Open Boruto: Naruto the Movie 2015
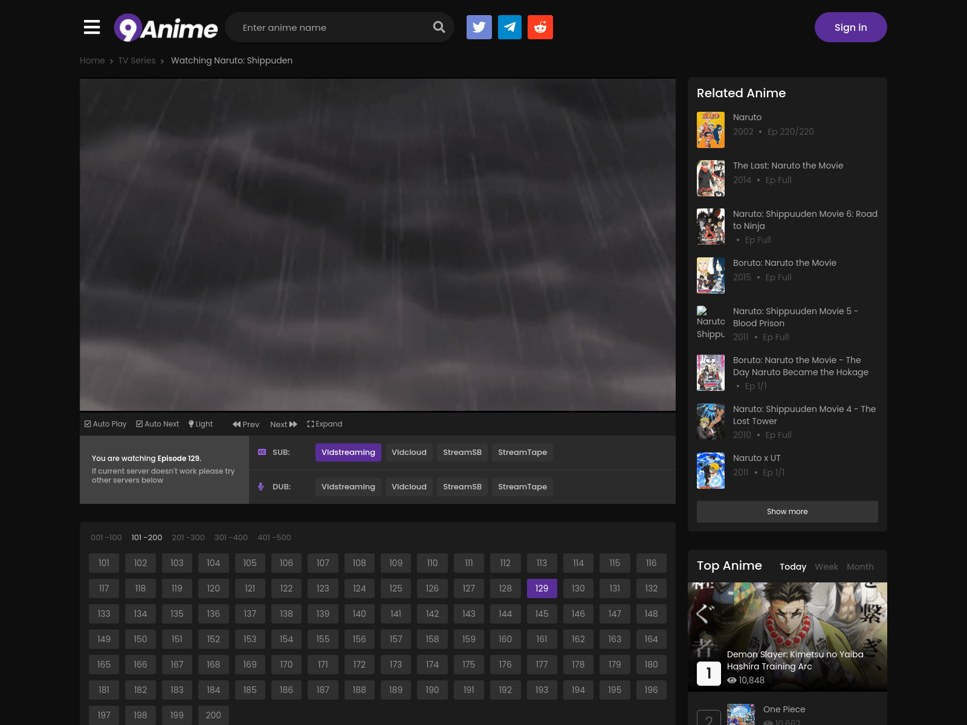967x725 pixels. (784, 263)
